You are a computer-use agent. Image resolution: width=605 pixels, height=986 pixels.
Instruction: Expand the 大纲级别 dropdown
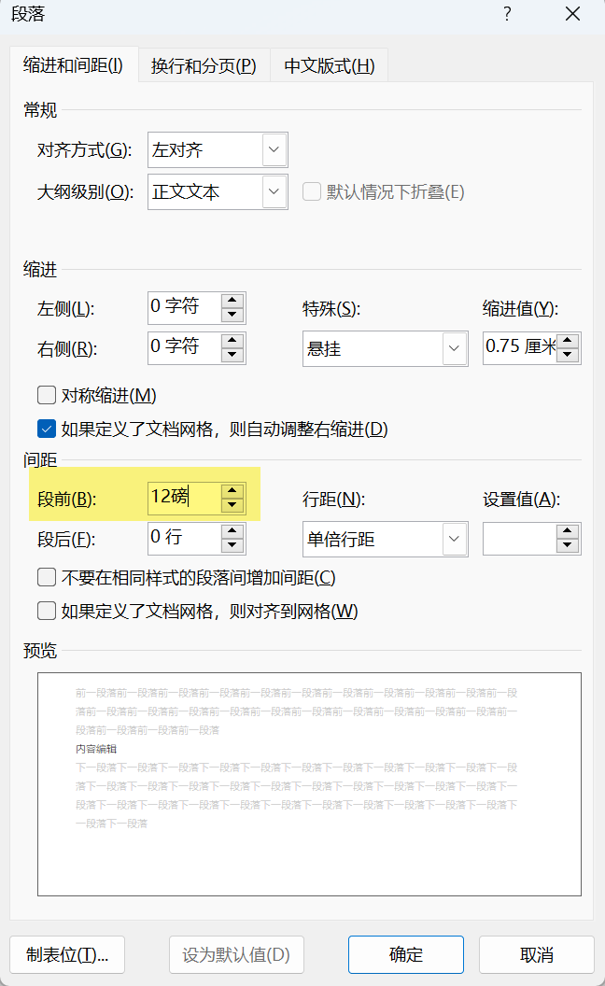[x=274, y=191]
